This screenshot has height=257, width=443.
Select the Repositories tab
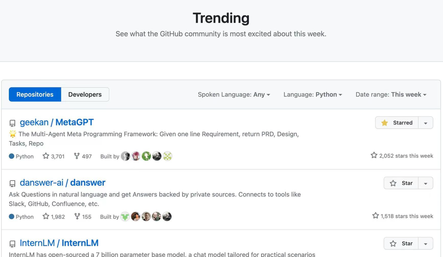click(35, 95)
